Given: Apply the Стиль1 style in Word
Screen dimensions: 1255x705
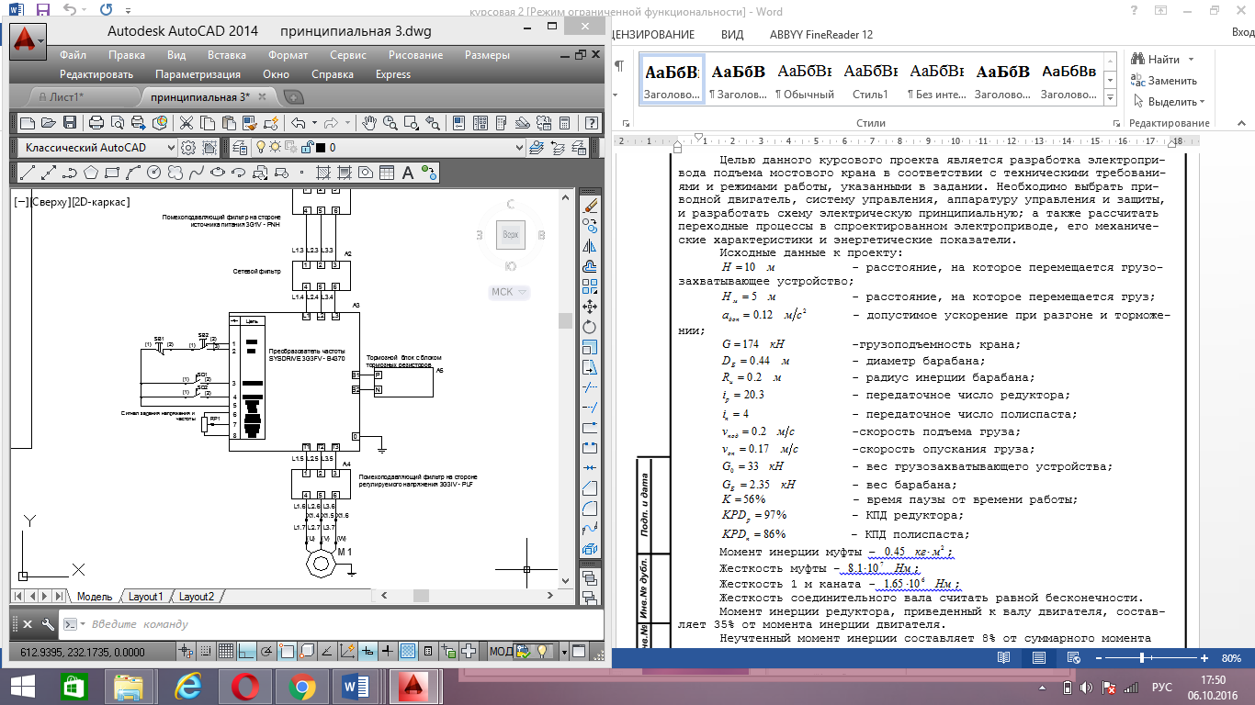Looking at the screenshot, I should tap(871, 81).
